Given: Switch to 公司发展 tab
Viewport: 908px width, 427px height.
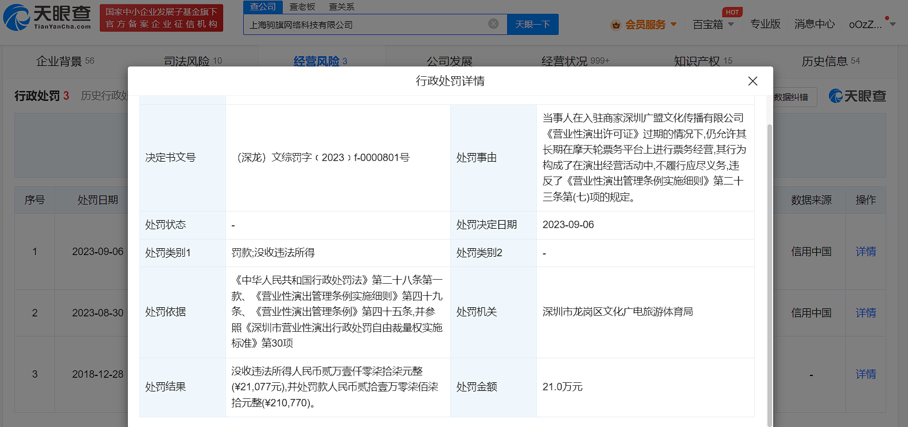Looking at the screenshot, I should pos(449,61).
